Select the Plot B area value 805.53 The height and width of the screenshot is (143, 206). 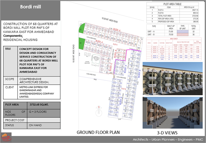click(196, 13)
